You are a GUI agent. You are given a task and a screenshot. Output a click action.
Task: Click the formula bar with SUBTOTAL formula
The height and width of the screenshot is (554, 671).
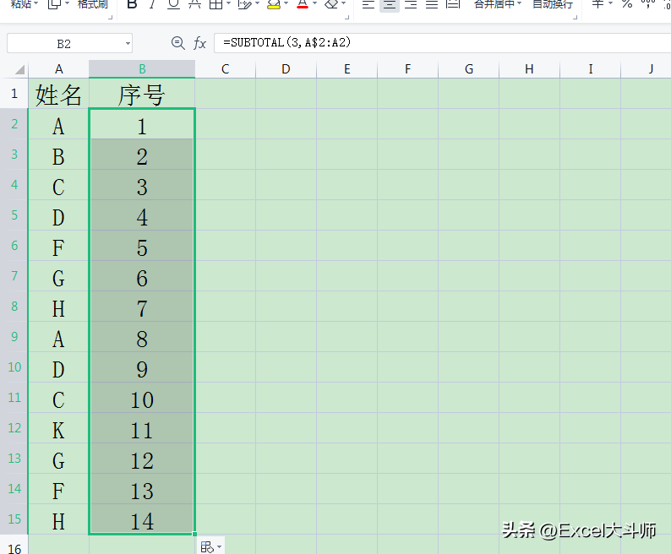click(442, 43)
